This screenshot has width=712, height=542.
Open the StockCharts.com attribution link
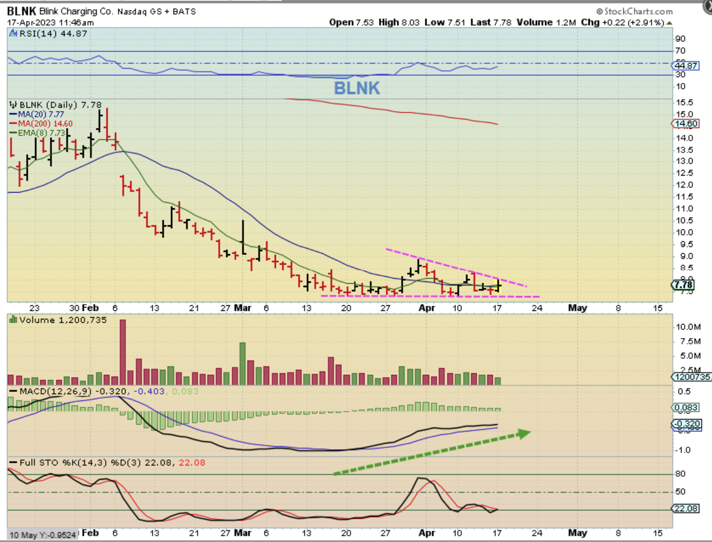pyautogui.click(x=635, y=11)
